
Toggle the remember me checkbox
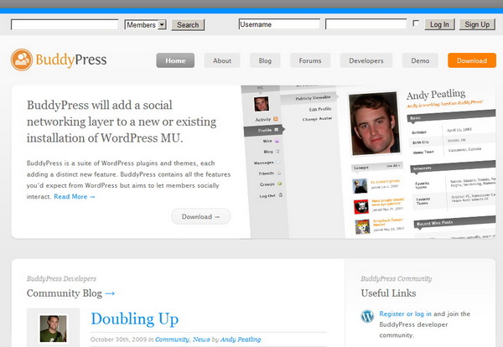416,23
